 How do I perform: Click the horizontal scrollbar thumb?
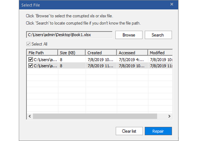pyautogui.click(x=95, y=116)
